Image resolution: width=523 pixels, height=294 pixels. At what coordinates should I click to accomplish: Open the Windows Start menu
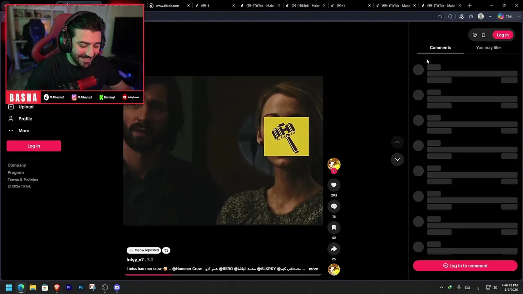(x=9, y=287)
